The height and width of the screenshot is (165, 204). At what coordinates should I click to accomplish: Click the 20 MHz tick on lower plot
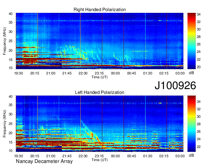[x=10, y=133]
